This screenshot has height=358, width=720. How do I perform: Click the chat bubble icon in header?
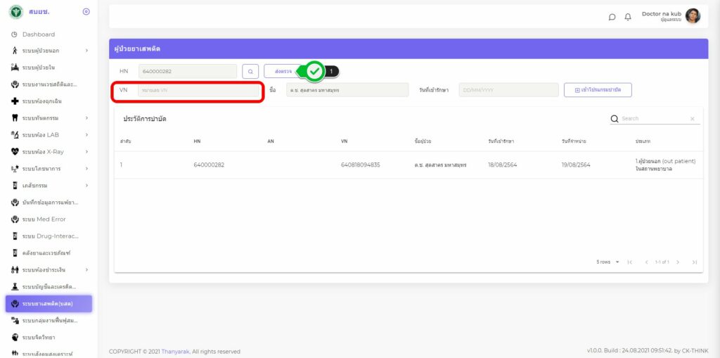tap(612, 17)
